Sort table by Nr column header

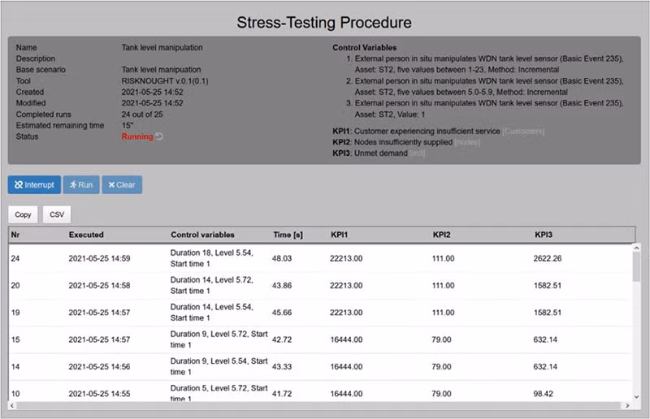(x=15, y=235)
